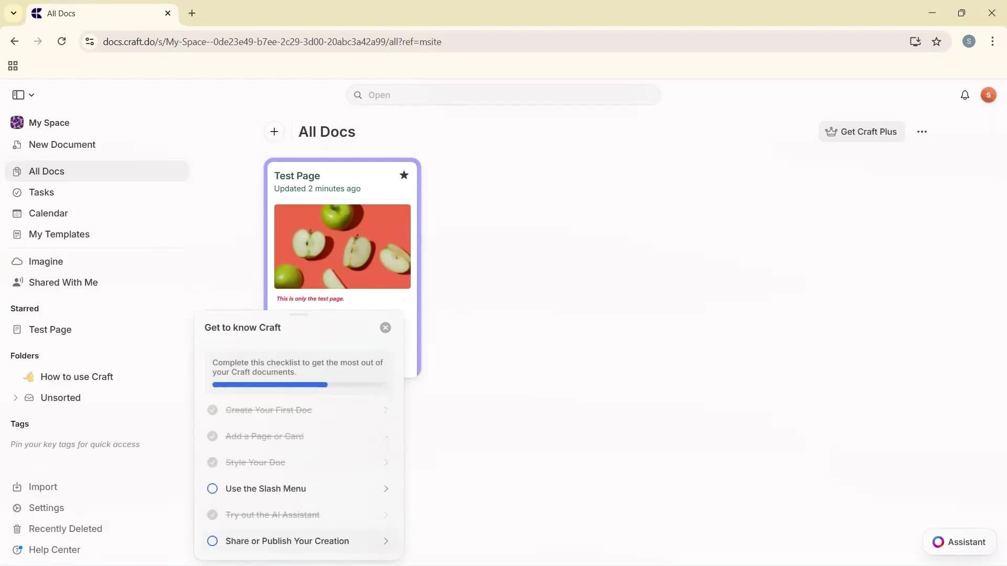The height and width of the screenshot is (566, 1007).
Task: Open My Templates
Action: pos(58,234)
